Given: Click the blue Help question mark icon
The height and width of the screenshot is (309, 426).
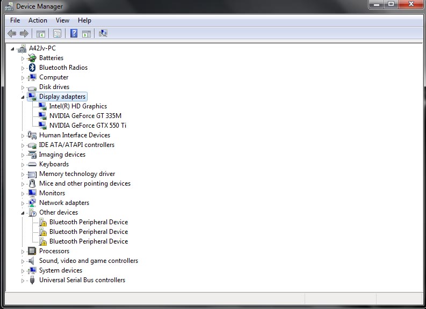Looking at the screenshot, I should 74,33.
